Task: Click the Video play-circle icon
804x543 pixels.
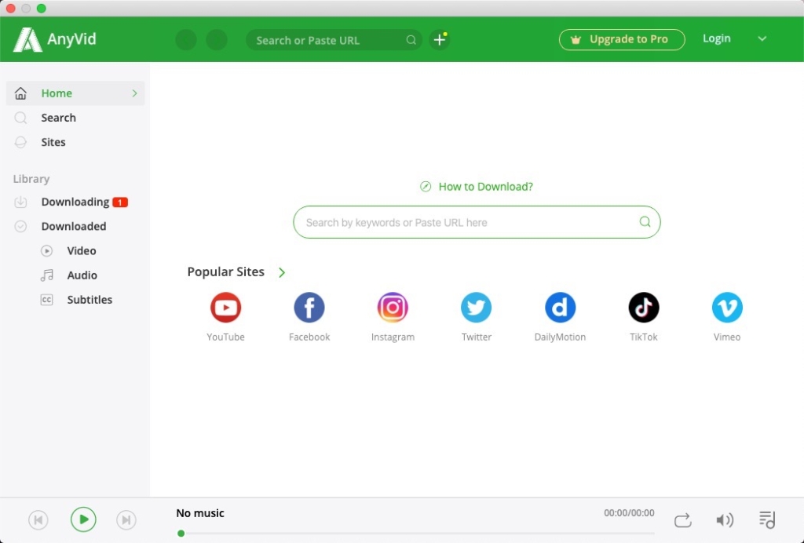Action: [x=46, y=251]
